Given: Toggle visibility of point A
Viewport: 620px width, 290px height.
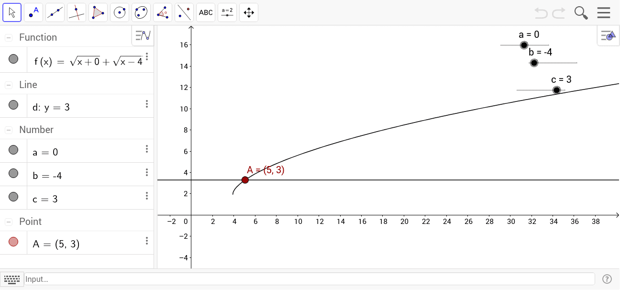Looking at the screenshot, I should click(x=13, y=242).
